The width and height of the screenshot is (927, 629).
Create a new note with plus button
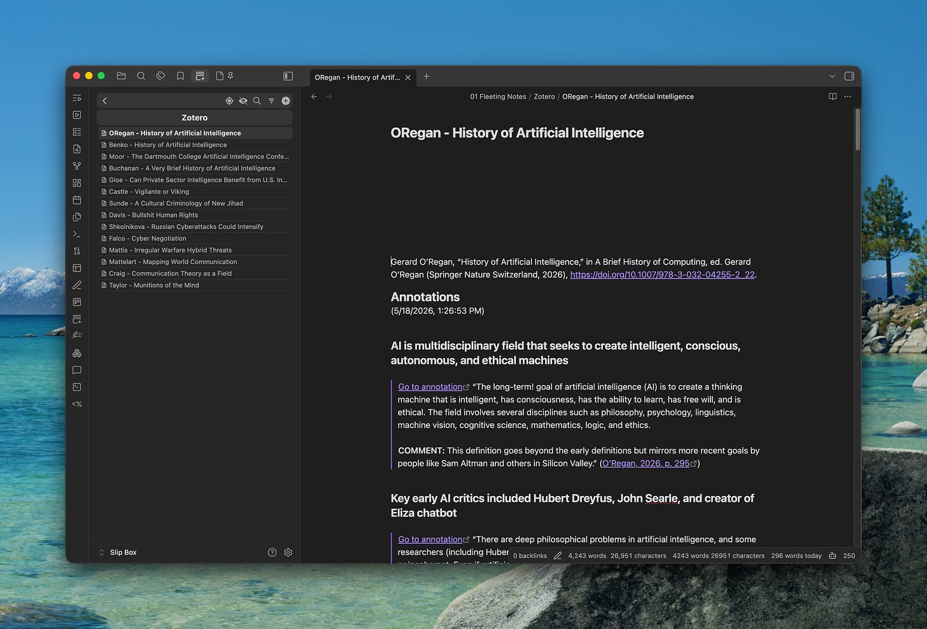(x=286, y=100)
